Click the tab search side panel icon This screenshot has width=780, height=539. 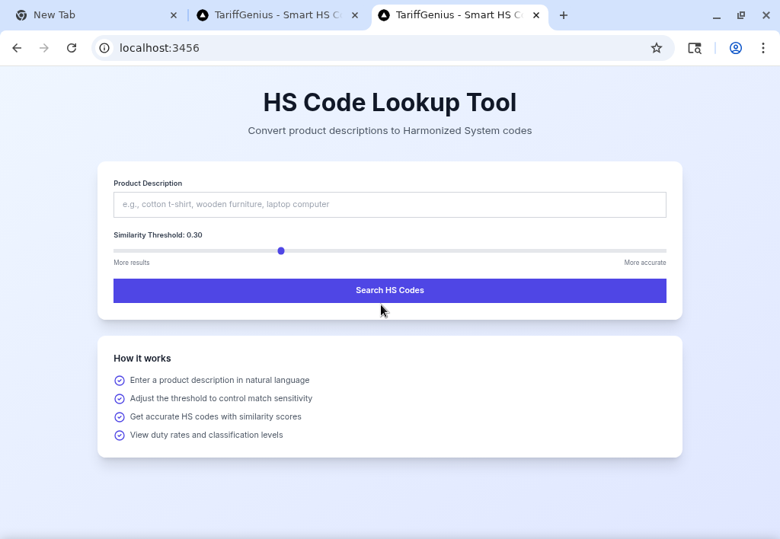pos(695,48)
